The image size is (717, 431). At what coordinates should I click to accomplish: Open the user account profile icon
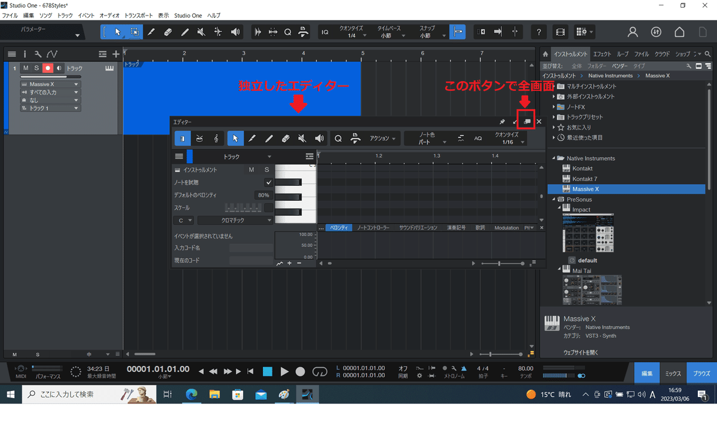633,32
